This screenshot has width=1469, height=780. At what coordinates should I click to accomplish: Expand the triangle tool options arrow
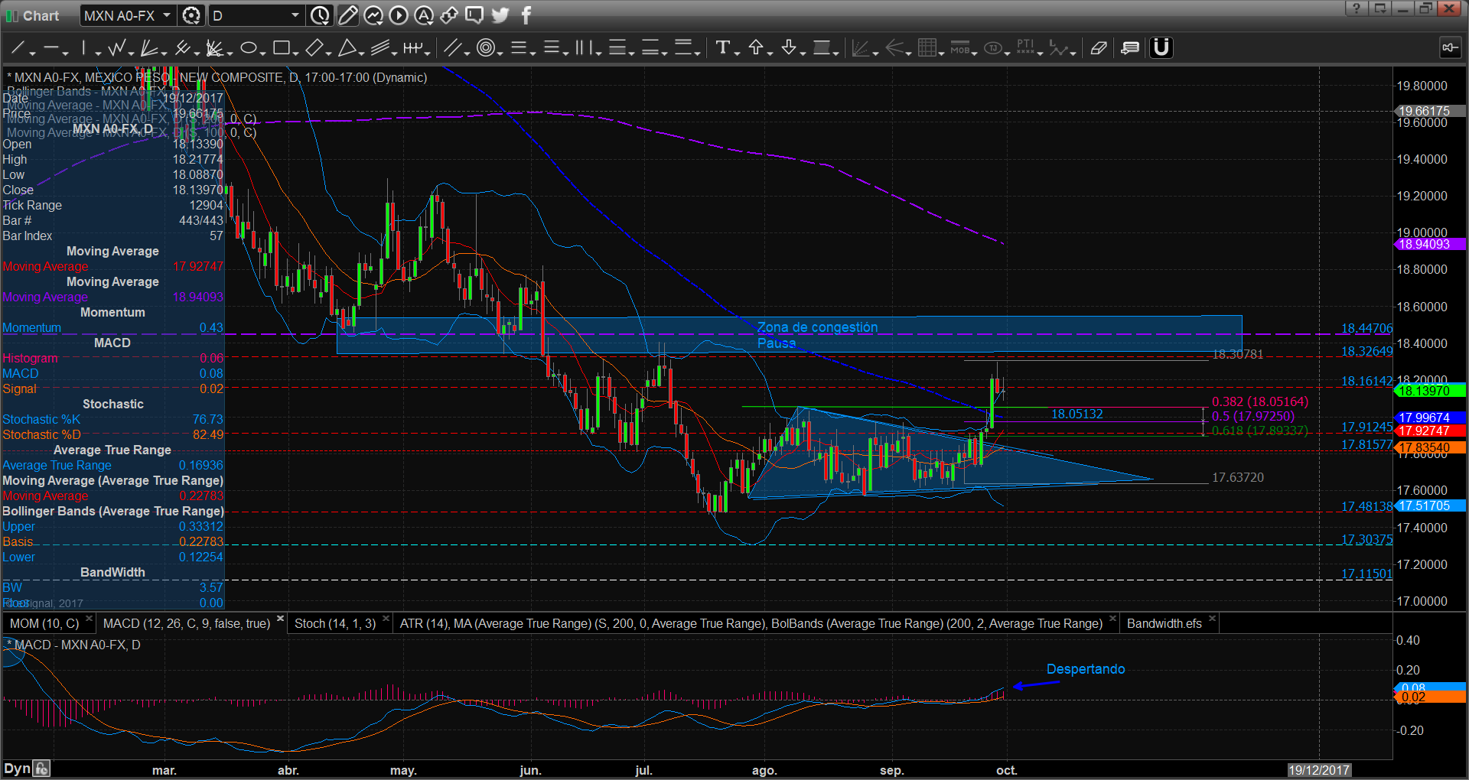(361, 53)
